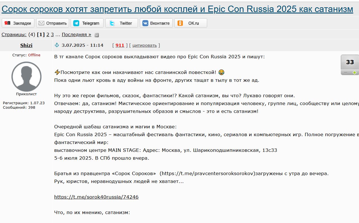Screen dimensions: 359x223
Task: Click the Приколист rank label
Action: pos(26,94)
